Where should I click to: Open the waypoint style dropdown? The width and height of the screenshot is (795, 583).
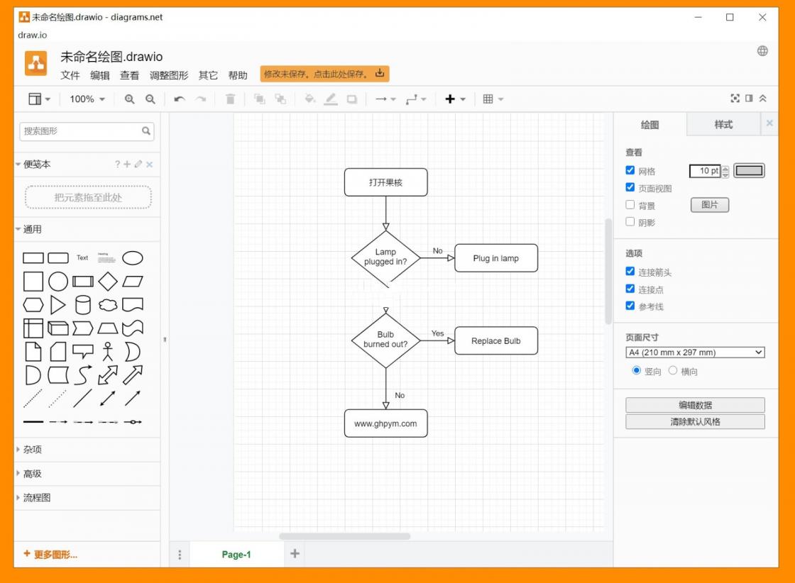click(416, 99)
